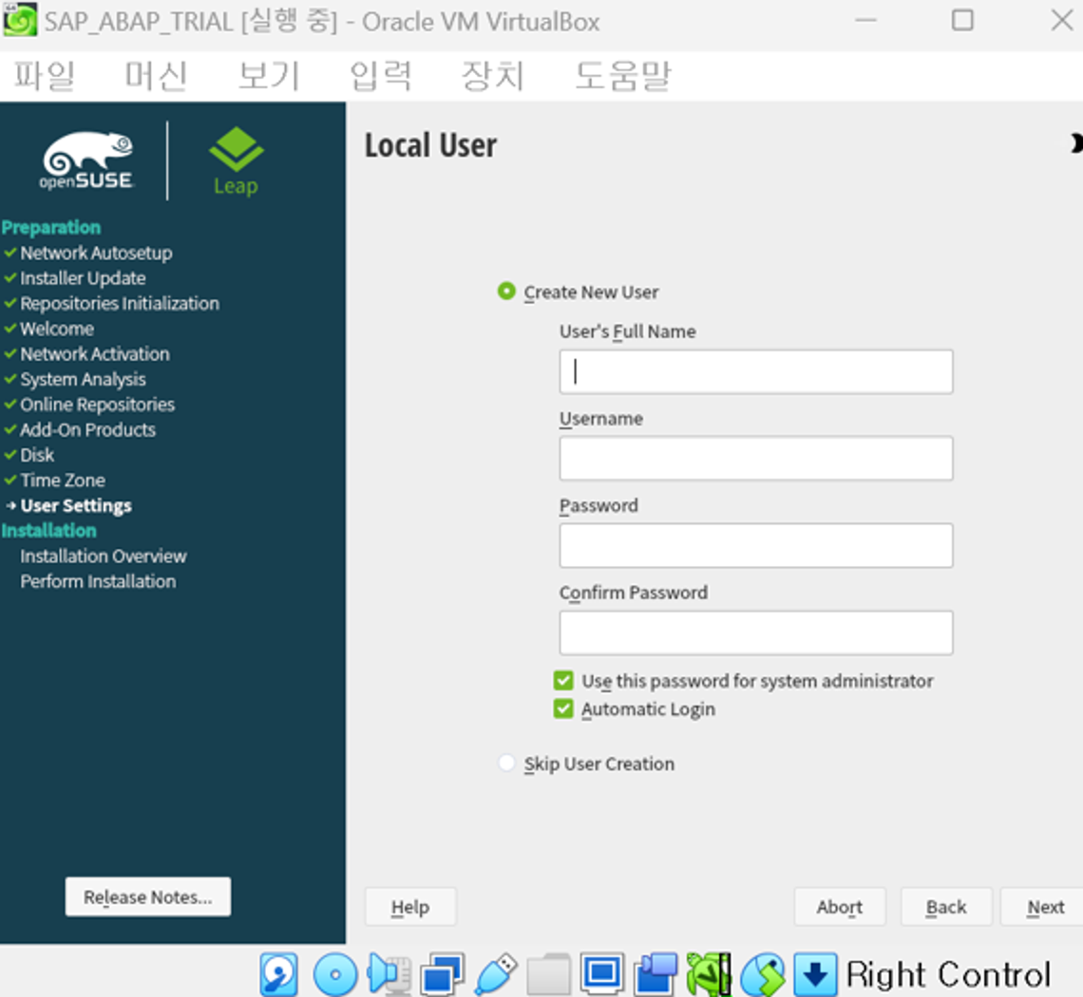This screenshot has width=1083, height=997.
Task: Click the optical disc drive icon
Action: coord(335,974)
